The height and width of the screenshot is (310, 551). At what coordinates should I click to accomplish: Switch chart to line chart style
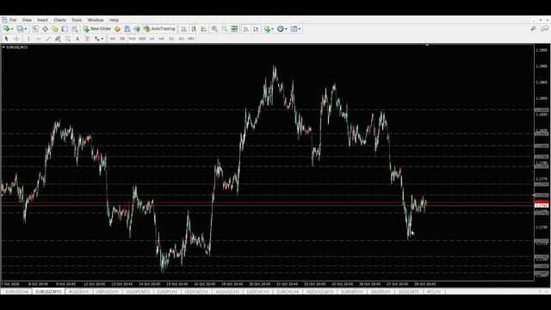tap(204, 28)
